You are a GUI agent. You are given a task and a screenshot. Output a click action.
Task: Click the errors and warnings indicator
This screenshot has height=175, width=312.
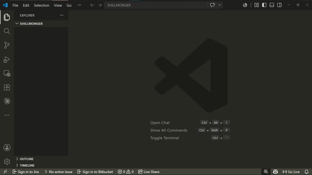126,172
